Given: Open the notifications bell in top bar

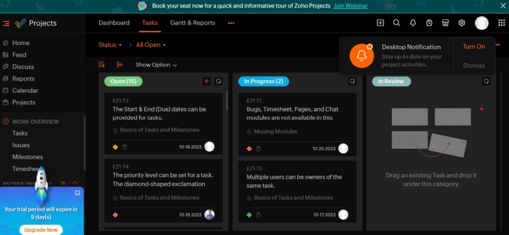Looking at the screenshot, I should 413,23.
